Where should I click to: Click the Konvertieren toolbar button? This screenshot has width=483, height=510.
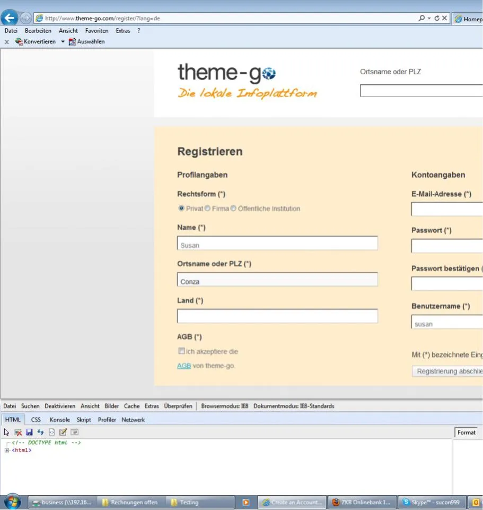(x=36, y=41)
